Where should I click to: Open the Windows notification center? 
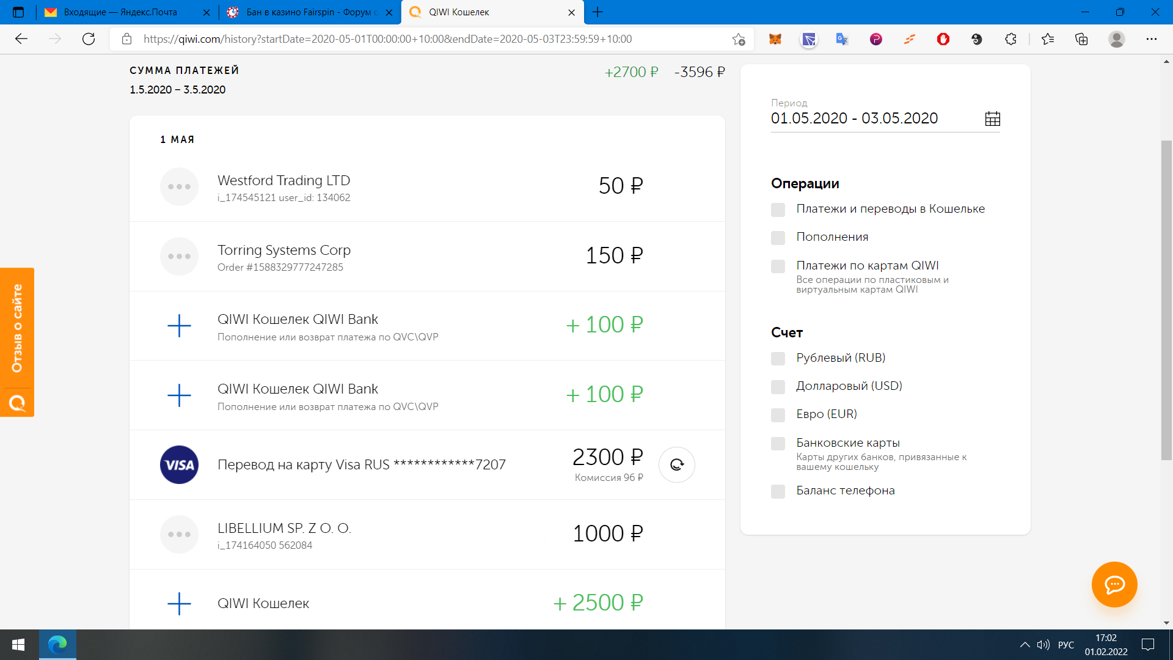[x=1148, y=645]
